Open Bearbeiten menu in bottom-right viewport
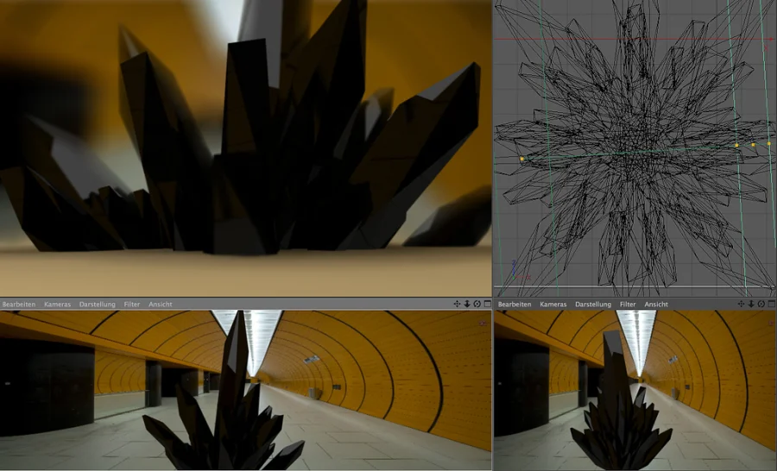Viewport: 777px width, 471px height. 515,305
